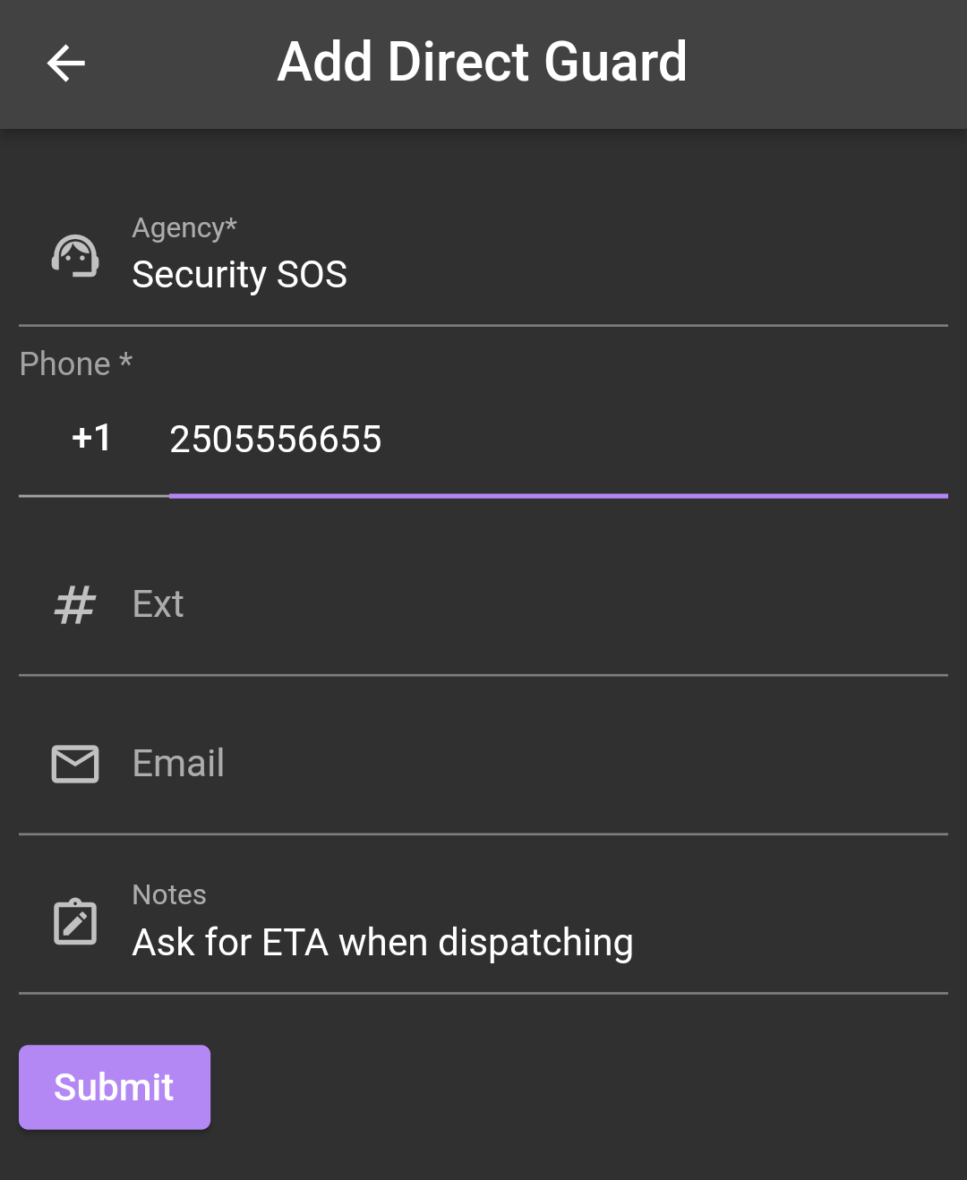This screenshot has height=1180, width=967.
Task: Click the Add Direct Guard header title
Action: tap(482, 63)
